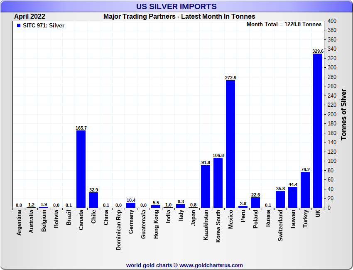The height and width of the screenshot is (270, 353).
Task: Click the Canada bar labeled 165.7
Action: tap(81, 169)
